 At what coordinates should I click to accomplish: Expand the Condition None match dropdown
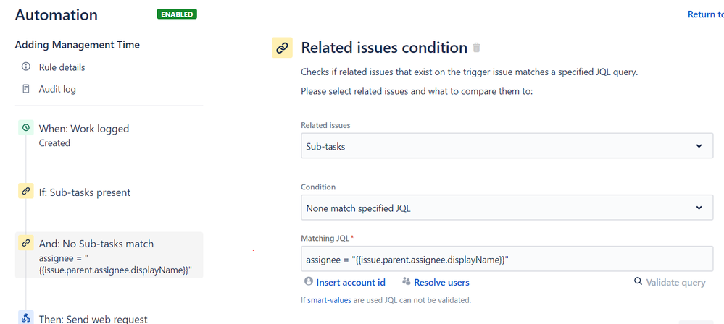[507, 208]
